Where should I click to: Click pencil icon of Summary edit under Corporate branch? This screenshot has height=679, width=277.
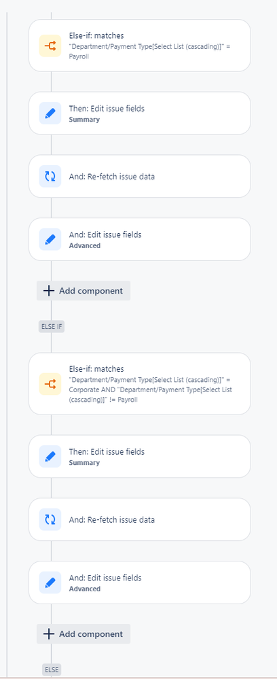(50, 457)
